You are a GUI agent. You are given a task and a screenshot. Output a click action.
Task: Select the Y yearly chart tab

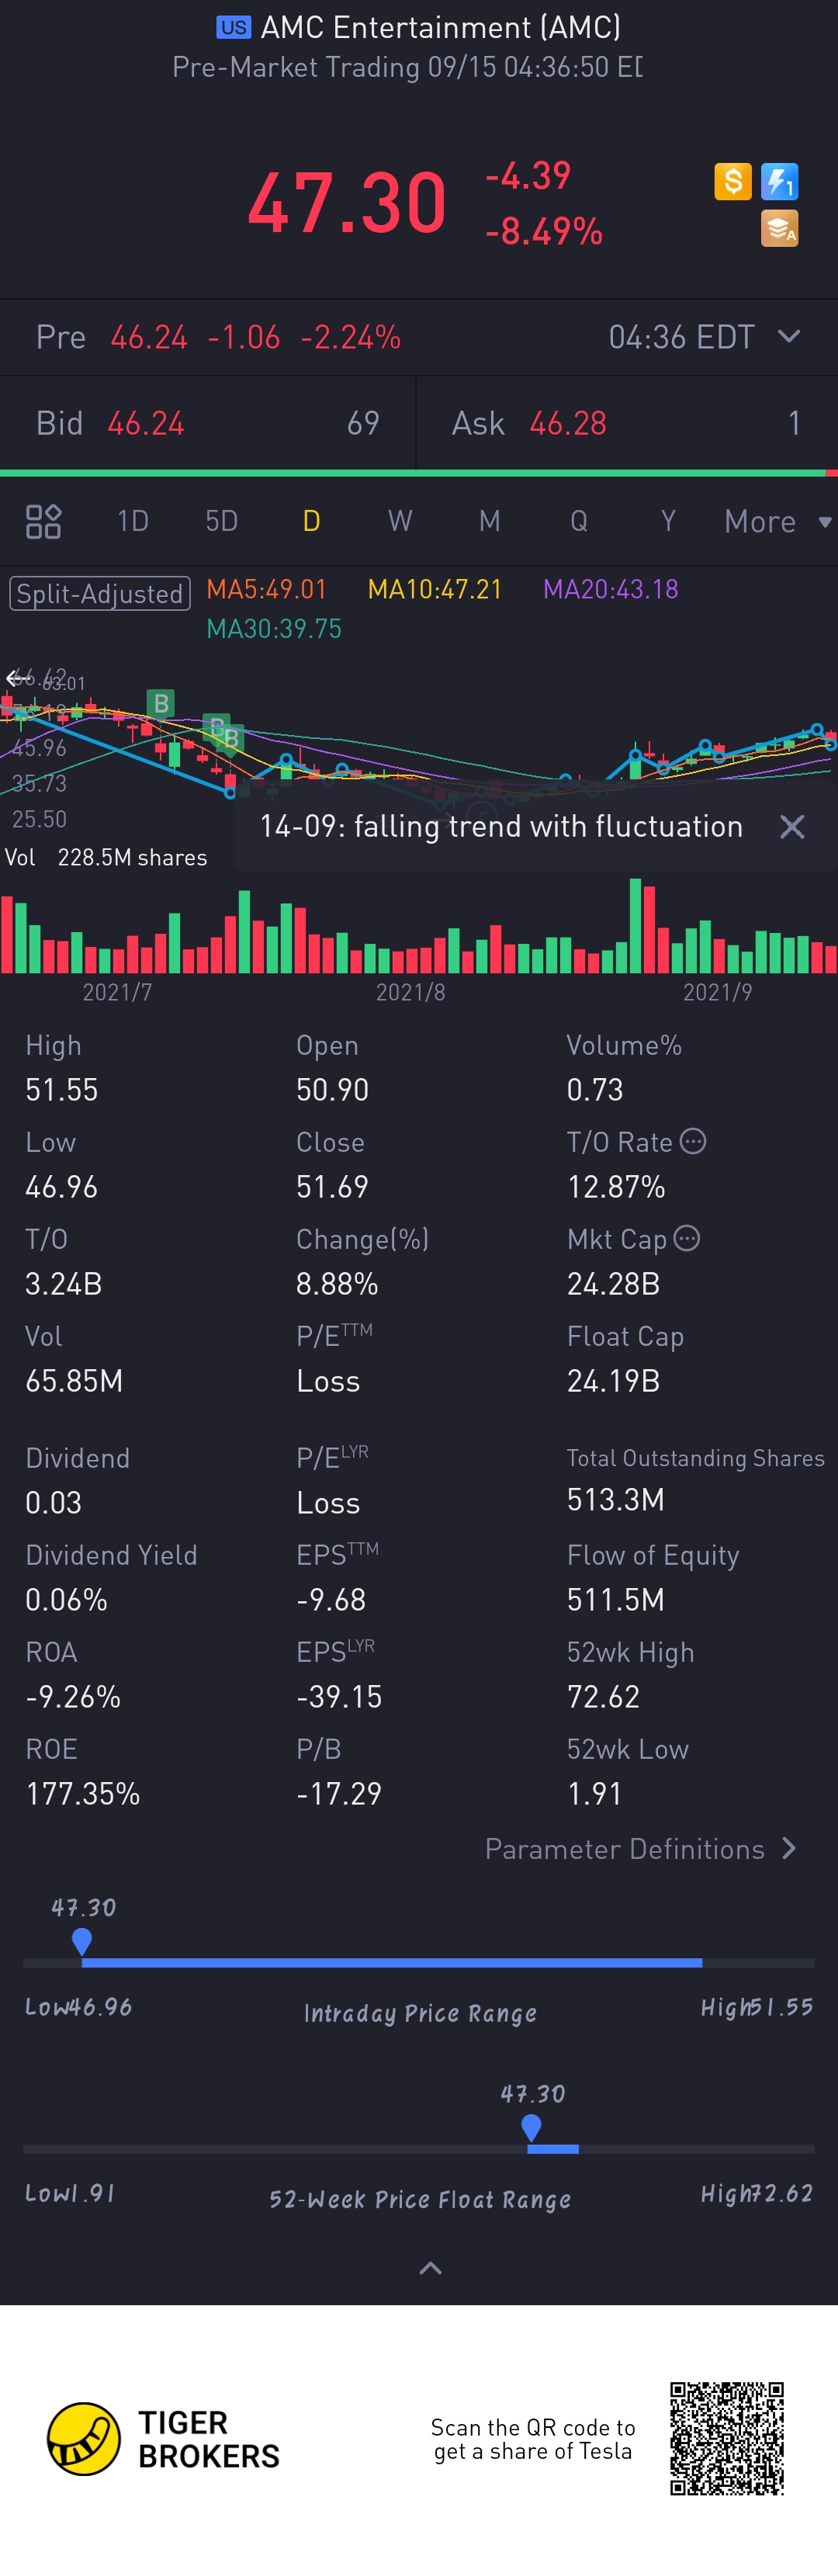668,522
